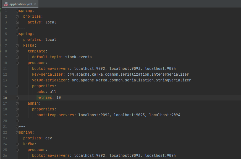This screenshot has width=241, height=159.
Task: Collapse the producer section on line 10
Action: coord(17,63)
